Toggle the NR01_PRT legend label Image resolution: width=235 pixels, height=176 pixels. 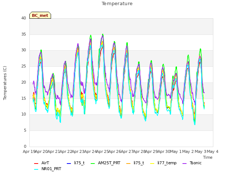51,169
